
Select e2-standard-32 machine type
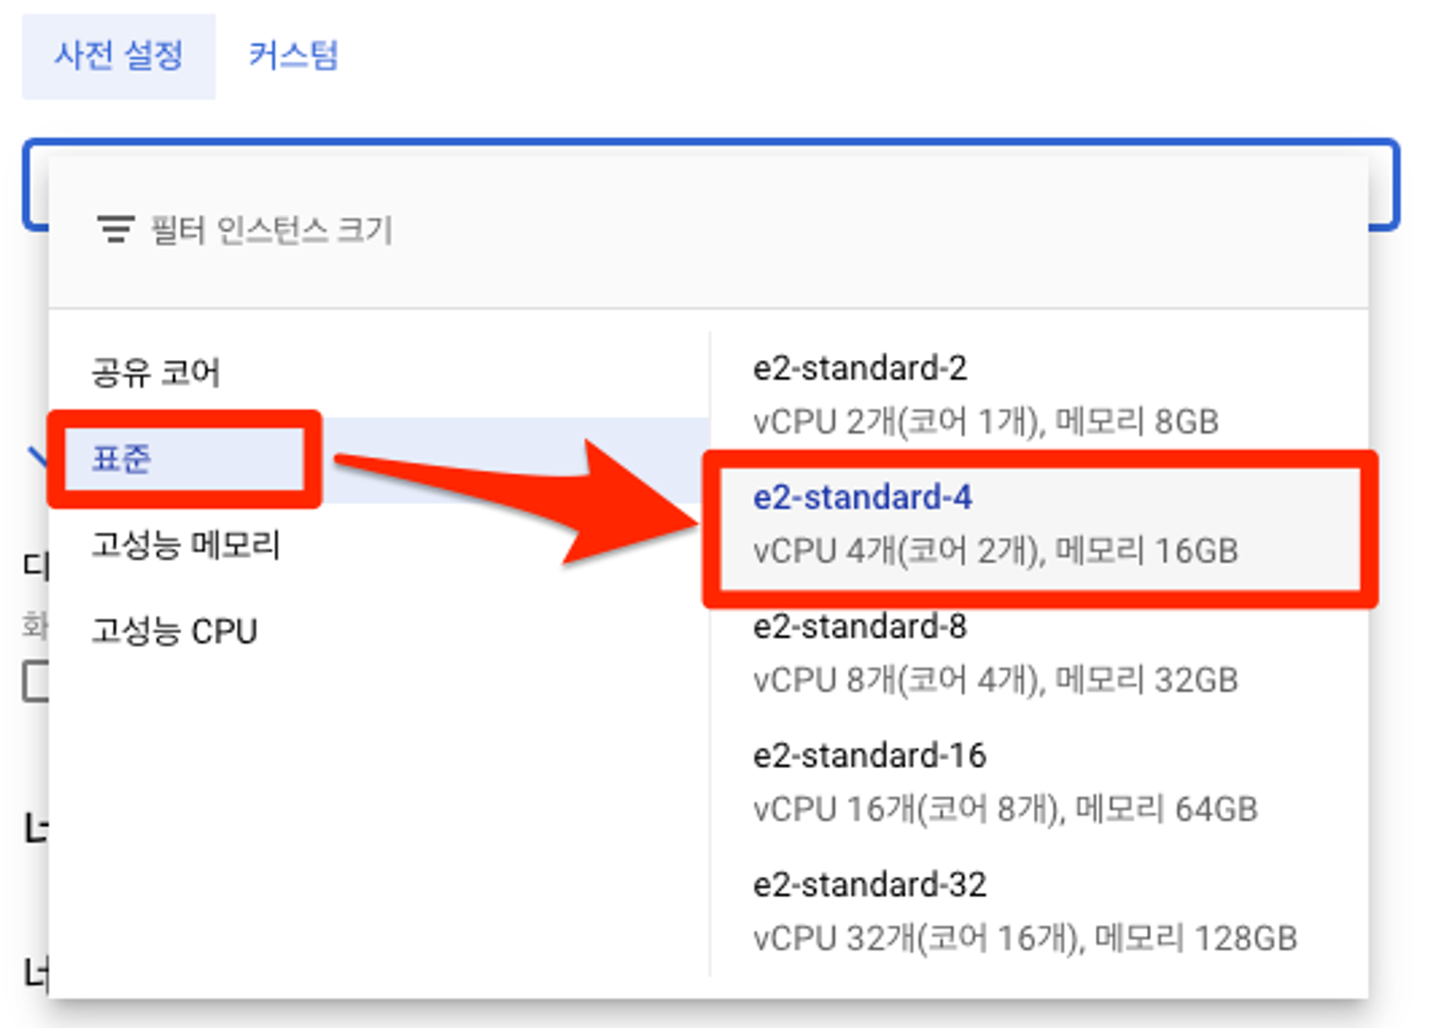(1025, 911)
